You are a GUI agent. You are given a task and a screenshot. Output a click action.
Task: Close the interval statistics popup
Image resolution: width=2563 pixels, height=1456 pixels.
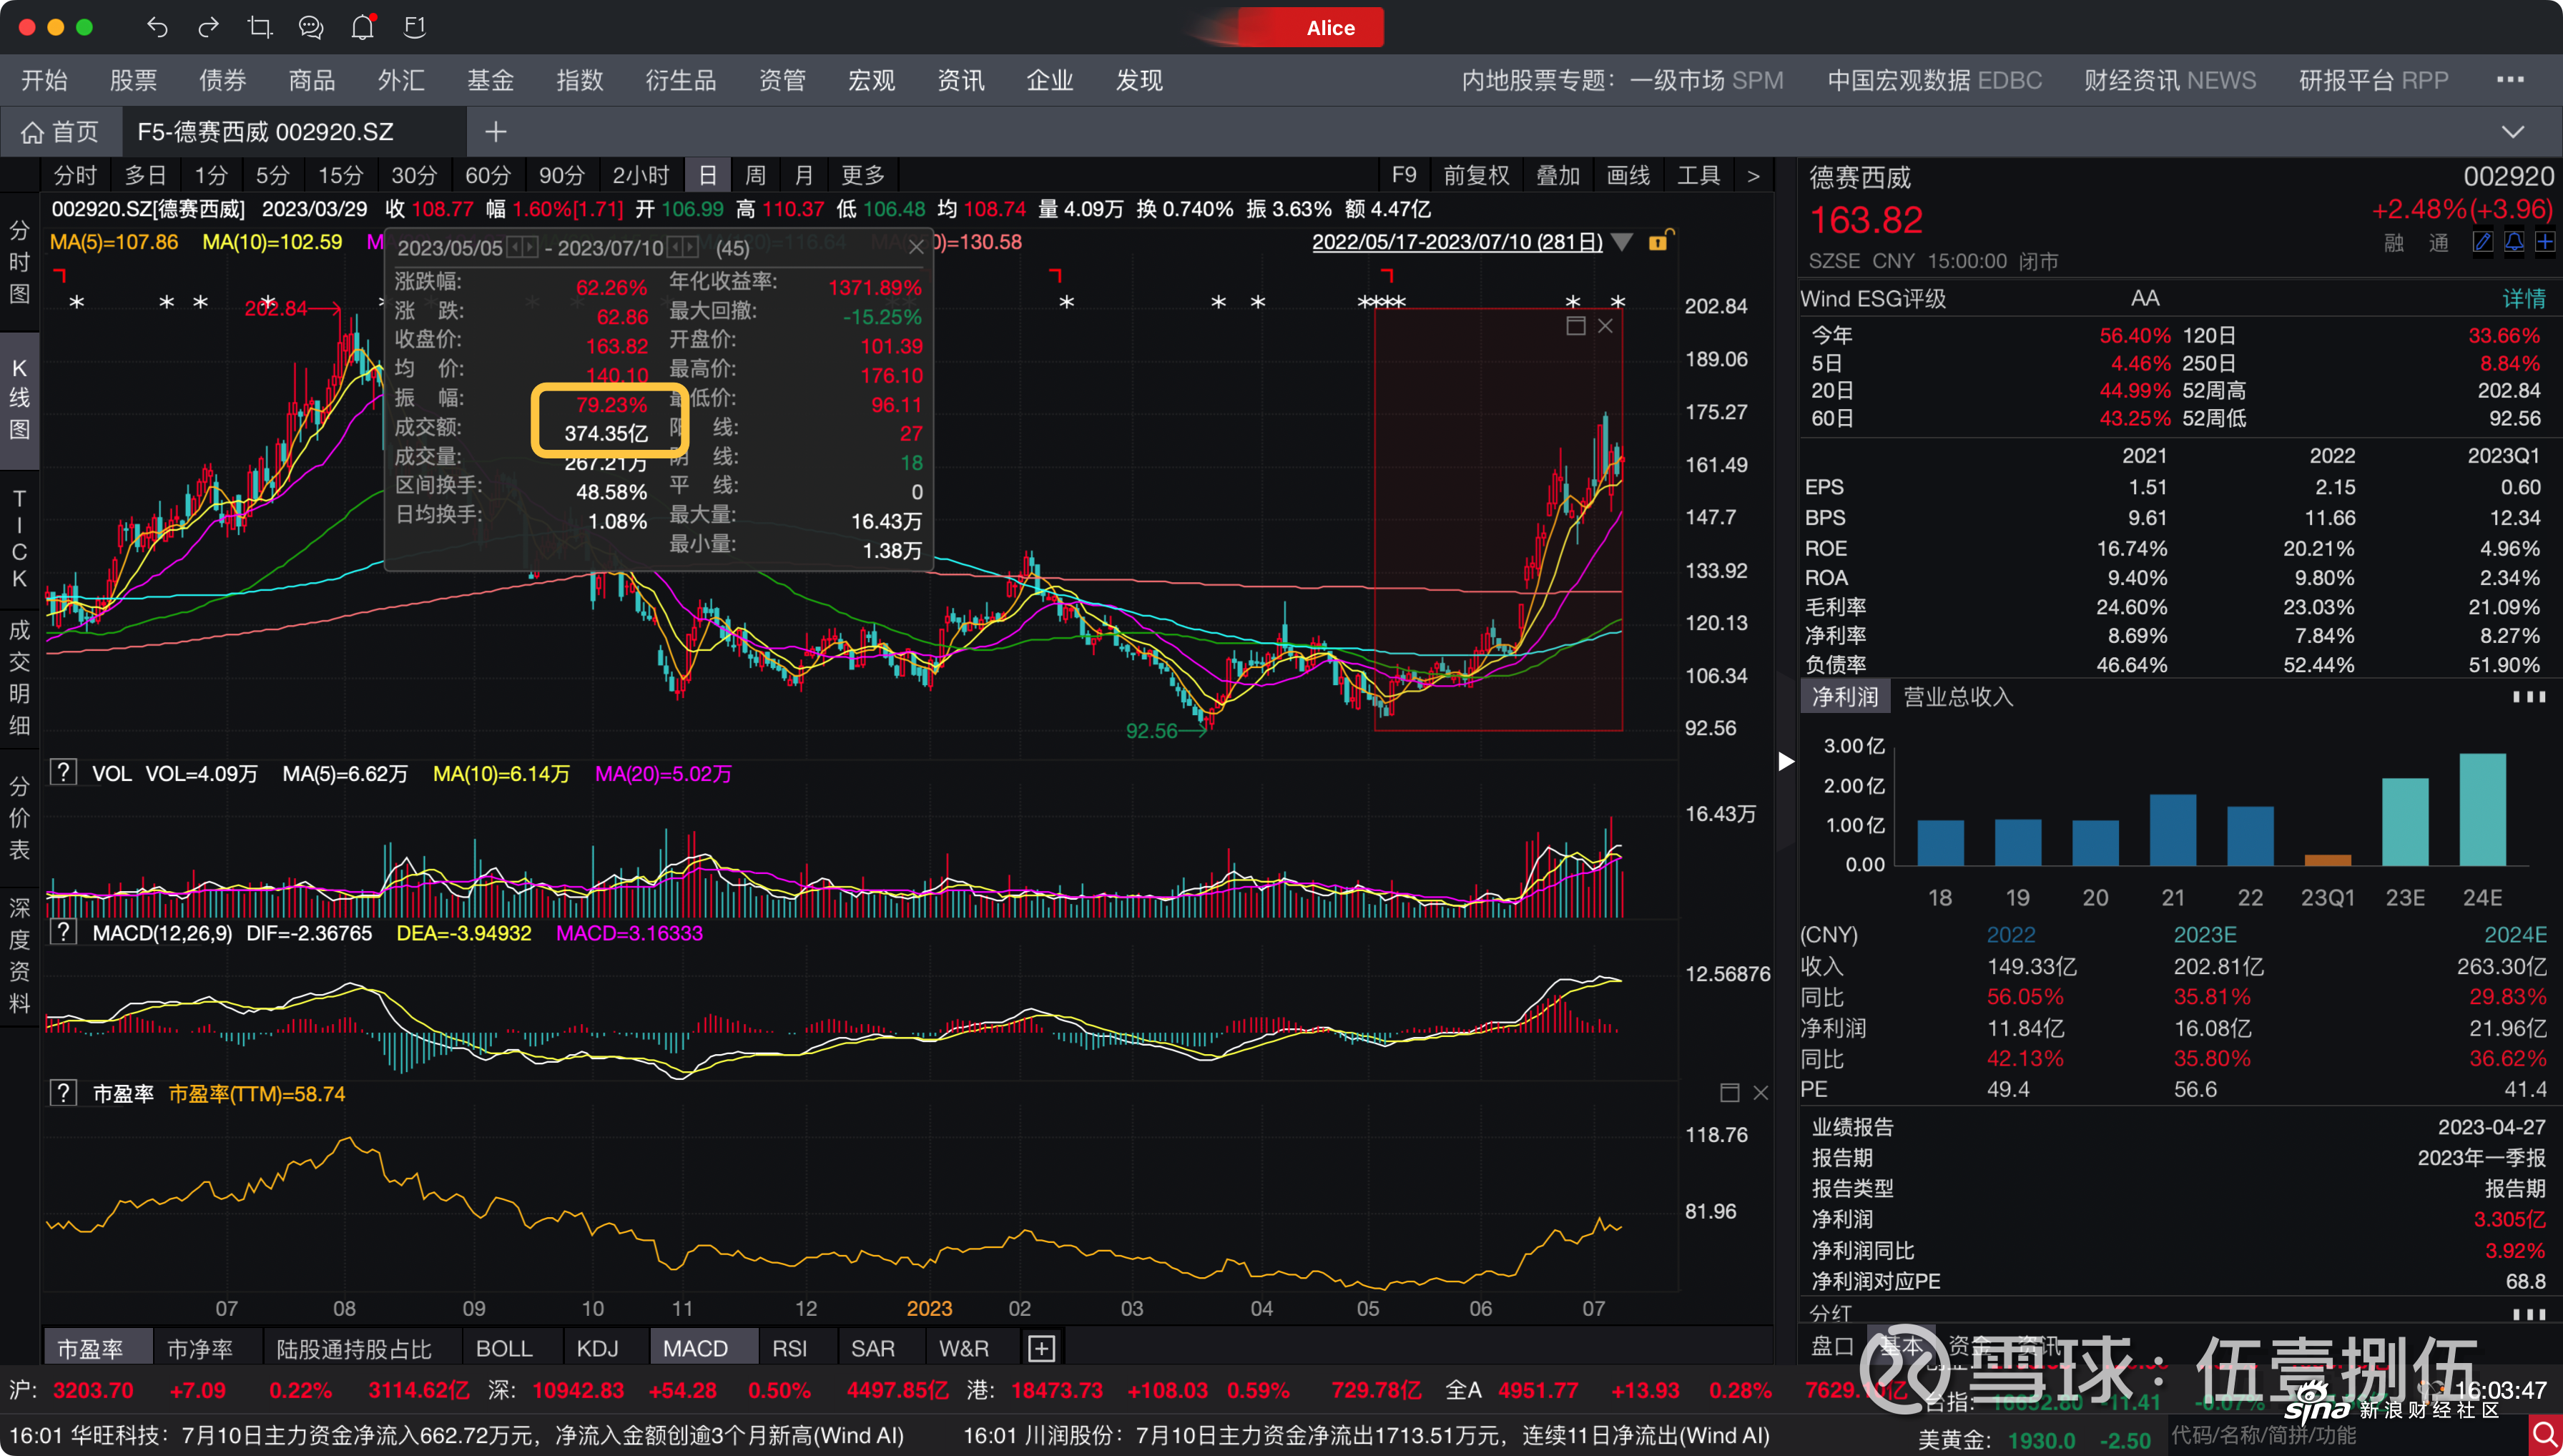[916, 247]
